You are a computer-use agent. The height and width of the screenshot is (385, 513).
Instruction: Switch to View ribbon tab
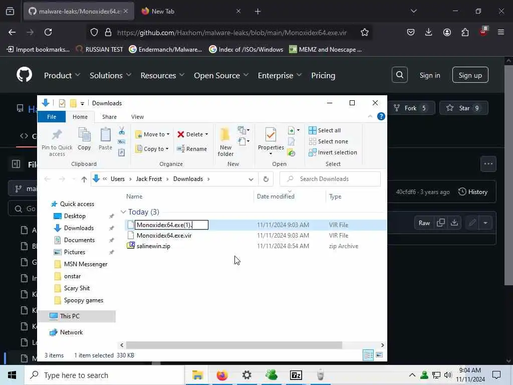[x=137, y=117]
